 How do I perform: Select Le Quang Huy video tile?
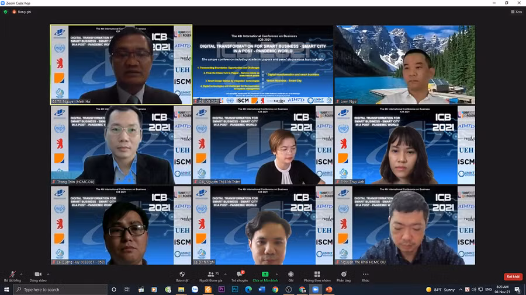click(x=121, y=226)
